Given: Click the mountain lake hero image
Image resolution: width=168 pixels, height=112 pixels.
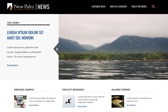Looking at the screenshot, I should click(x=113, y=47).
